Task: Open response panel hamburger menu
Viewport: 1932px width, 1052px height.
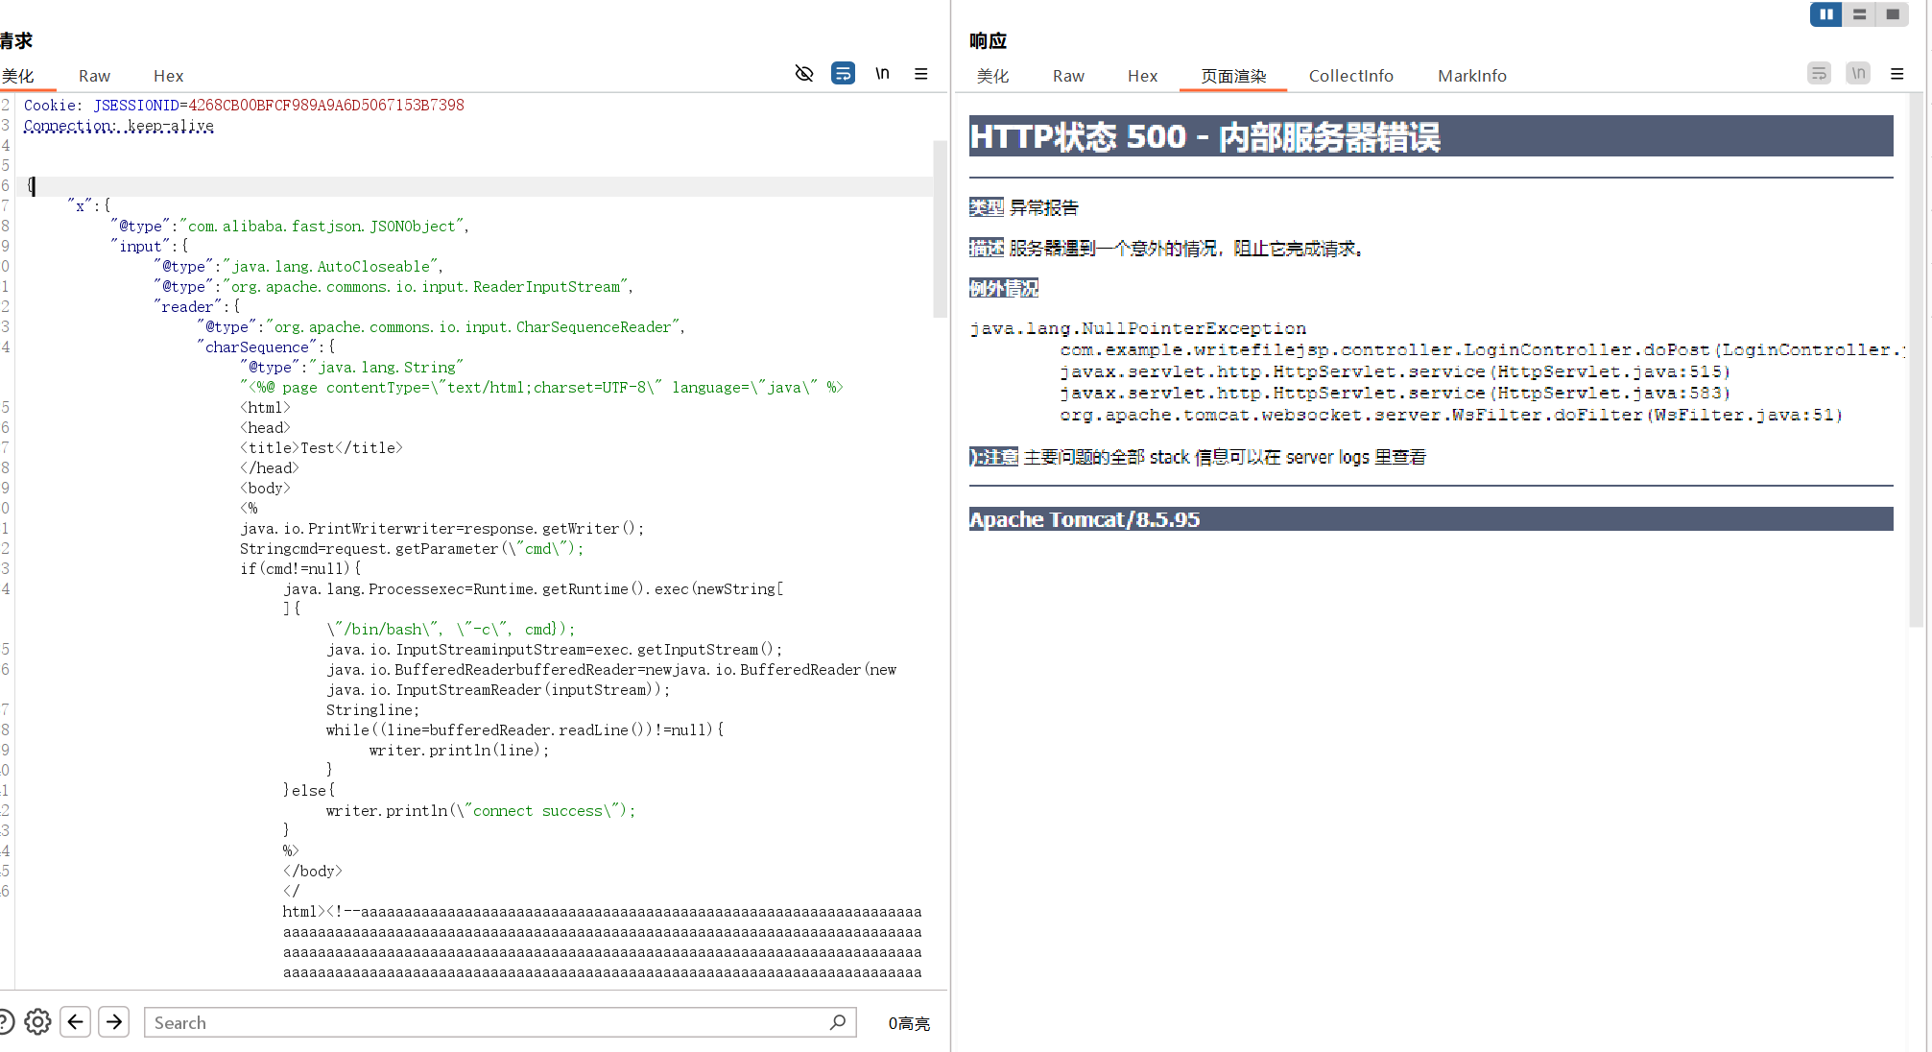Action: click(1896, 74)
